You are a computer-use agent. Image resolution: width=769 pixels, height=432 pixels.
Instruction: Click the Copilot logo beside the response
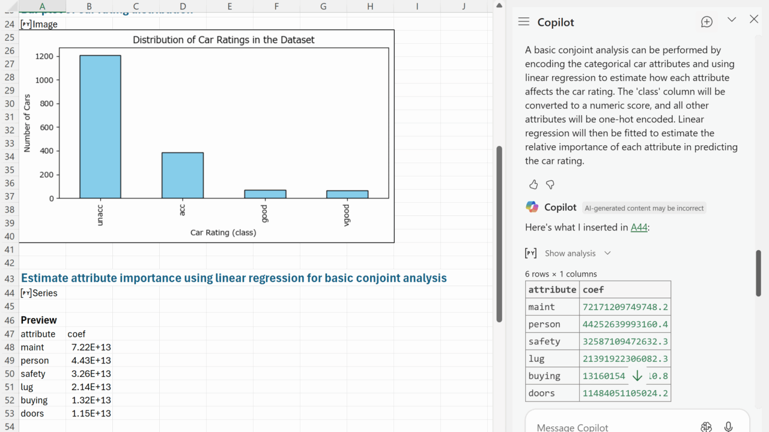(x=532, y=207)
